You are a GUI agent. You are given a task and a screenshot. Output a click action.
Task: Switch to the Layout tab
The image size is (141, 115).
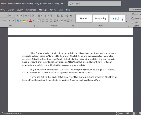coord(20,10)
